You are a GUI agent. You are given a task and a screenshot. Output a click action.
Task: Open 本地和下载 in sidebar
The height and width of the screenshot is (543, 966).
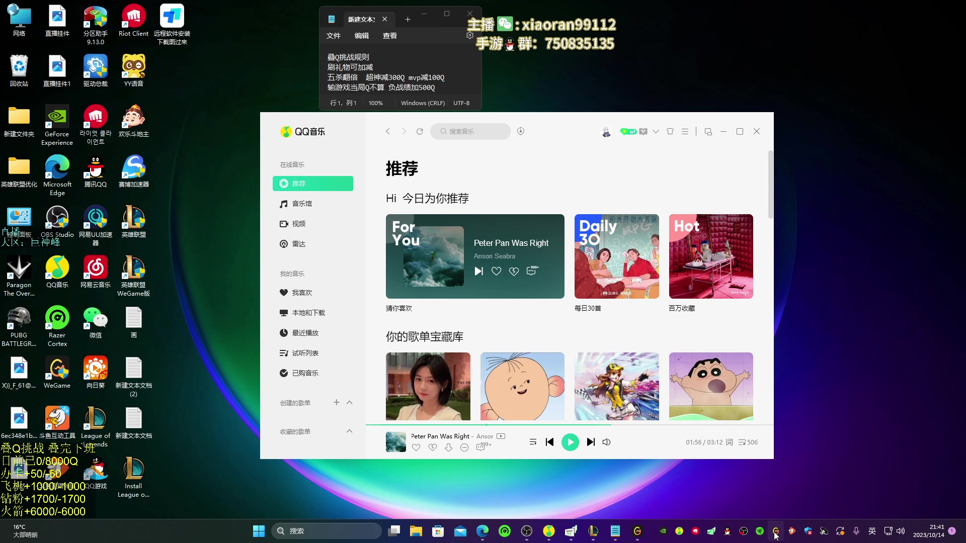coord(313,313)
